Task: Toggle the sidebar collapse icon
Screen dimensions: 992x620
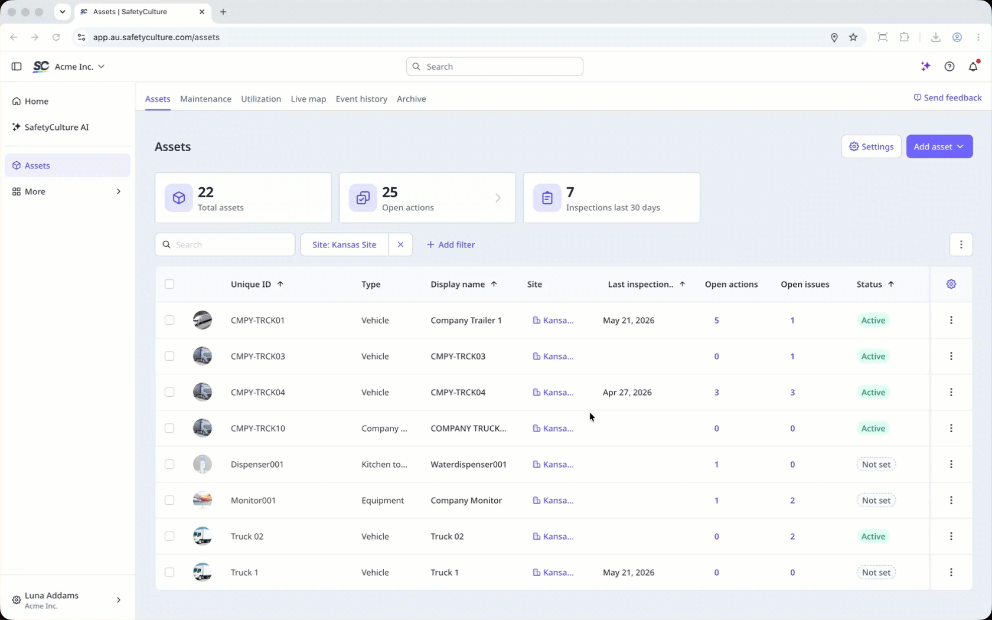Action: (x=17, y=67)
